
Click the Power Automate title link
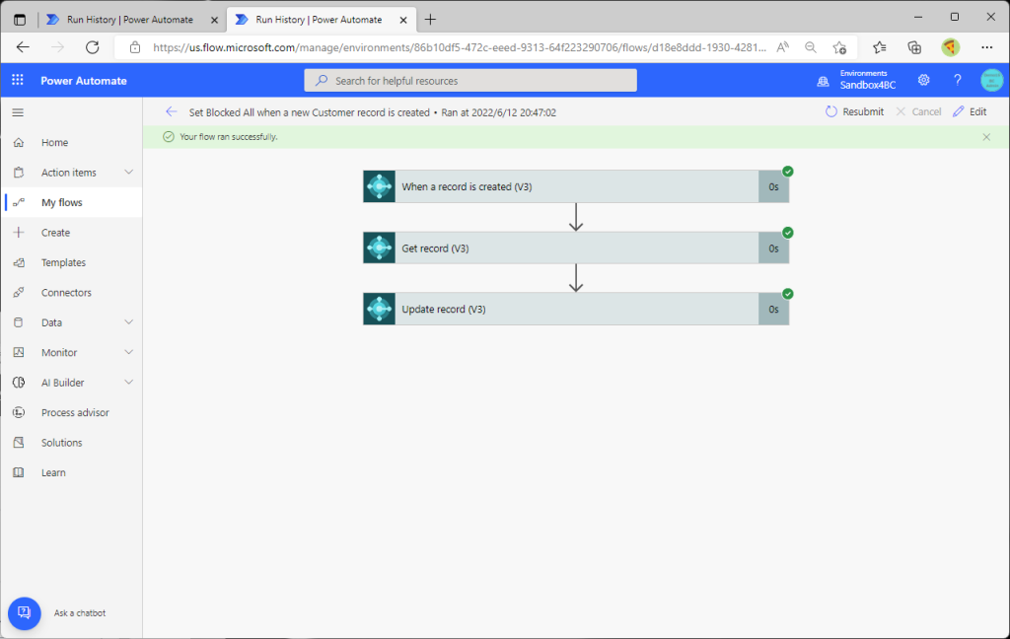tap(84, 81)
